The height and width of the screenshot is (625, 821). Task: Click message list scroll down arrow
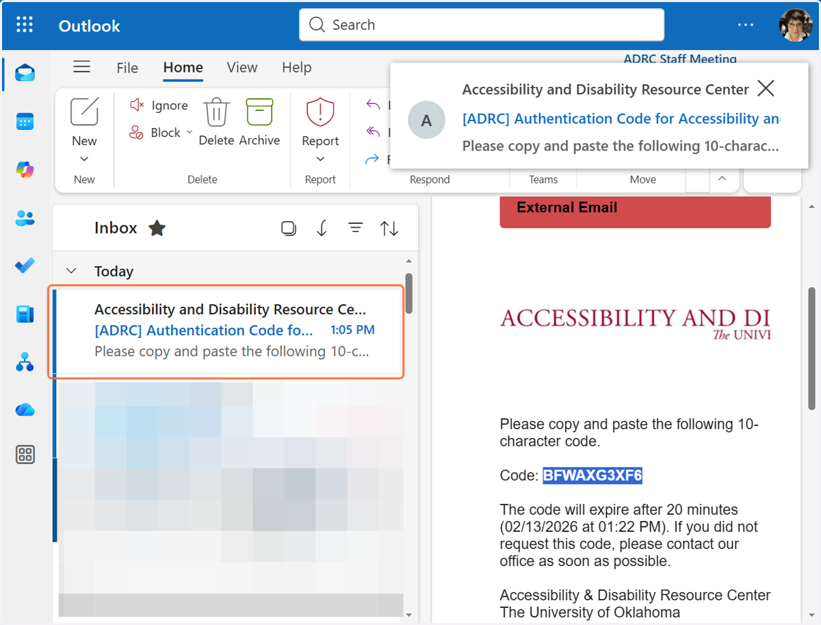[408, 615]
